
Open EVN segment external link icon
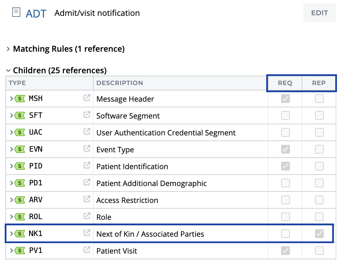(87, 149)
